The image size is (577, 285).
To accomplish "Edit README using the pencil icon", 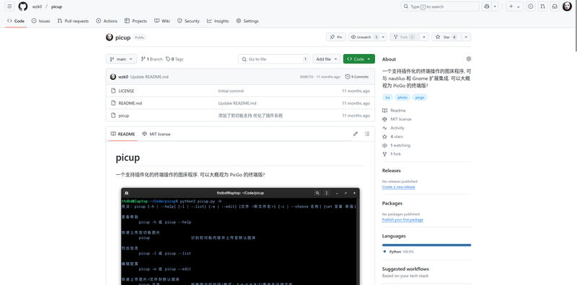I will 356,134.
